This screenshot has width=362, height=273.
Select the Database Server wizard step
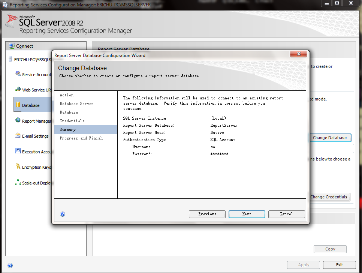pos(77,104)
